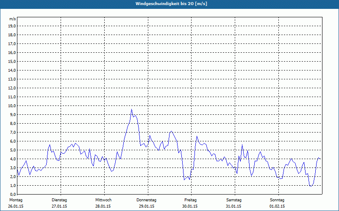Click the '0,0' y-axis label
The width and height of the screenshot is (339, 211).
(x=13, y=194)
